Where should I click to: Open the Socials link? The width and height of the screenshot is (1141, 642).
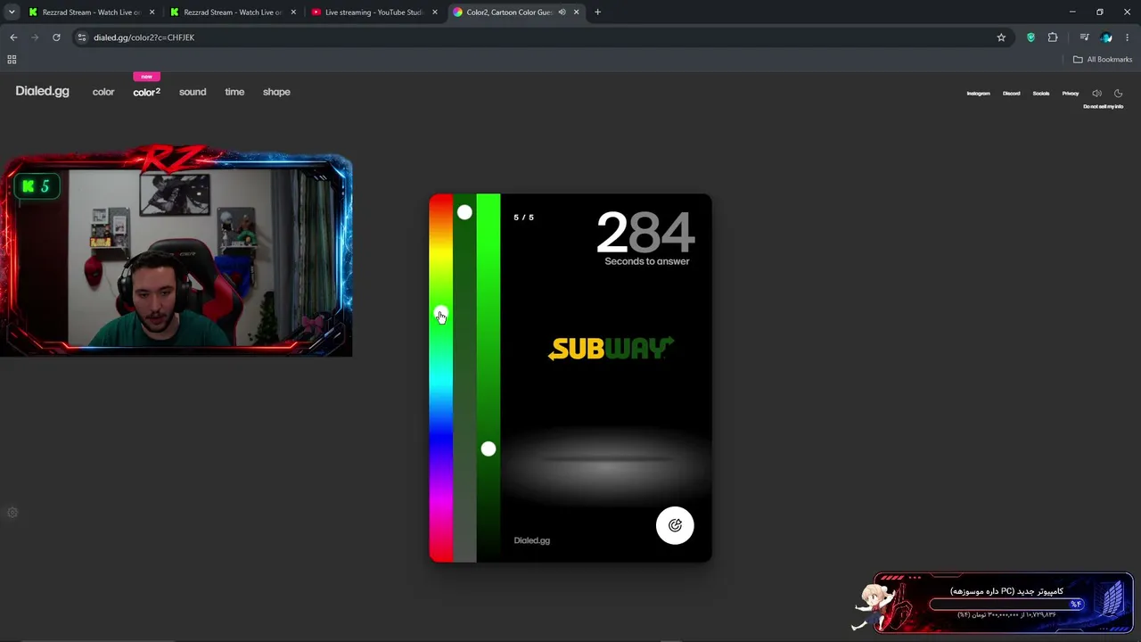(x=1041, y=94)
